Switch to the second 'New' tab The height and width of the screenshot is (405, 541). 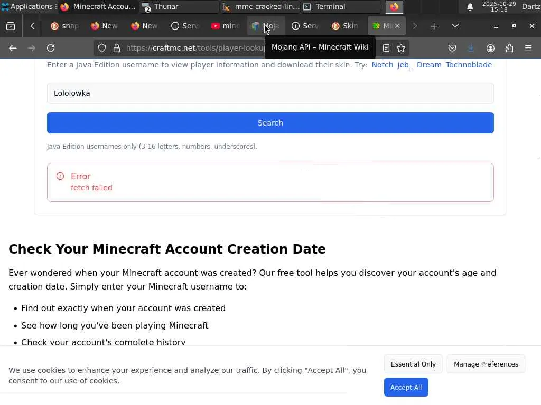click(x=144, y=26)
